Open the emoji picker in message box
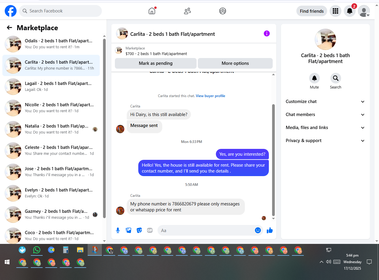The image size is (379, 280). [258, 230]
